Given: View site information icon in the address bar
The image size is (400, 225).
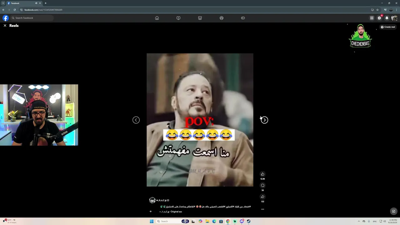Looking at the screenshot, I should [x=21, y=10].
